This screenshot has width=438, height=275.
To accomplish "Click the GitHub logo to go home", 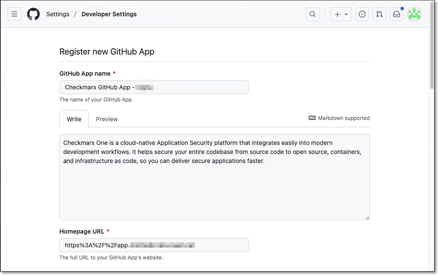I will click(x=34, y=14).
